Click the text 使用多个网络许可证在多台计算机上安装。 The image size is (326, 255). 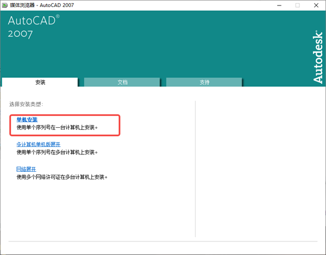(62, 177)
